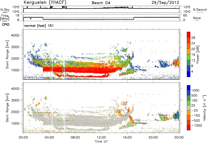Click the '4000' tick on power panel
This screenshot has height=143, width=207.
(15, 35)
